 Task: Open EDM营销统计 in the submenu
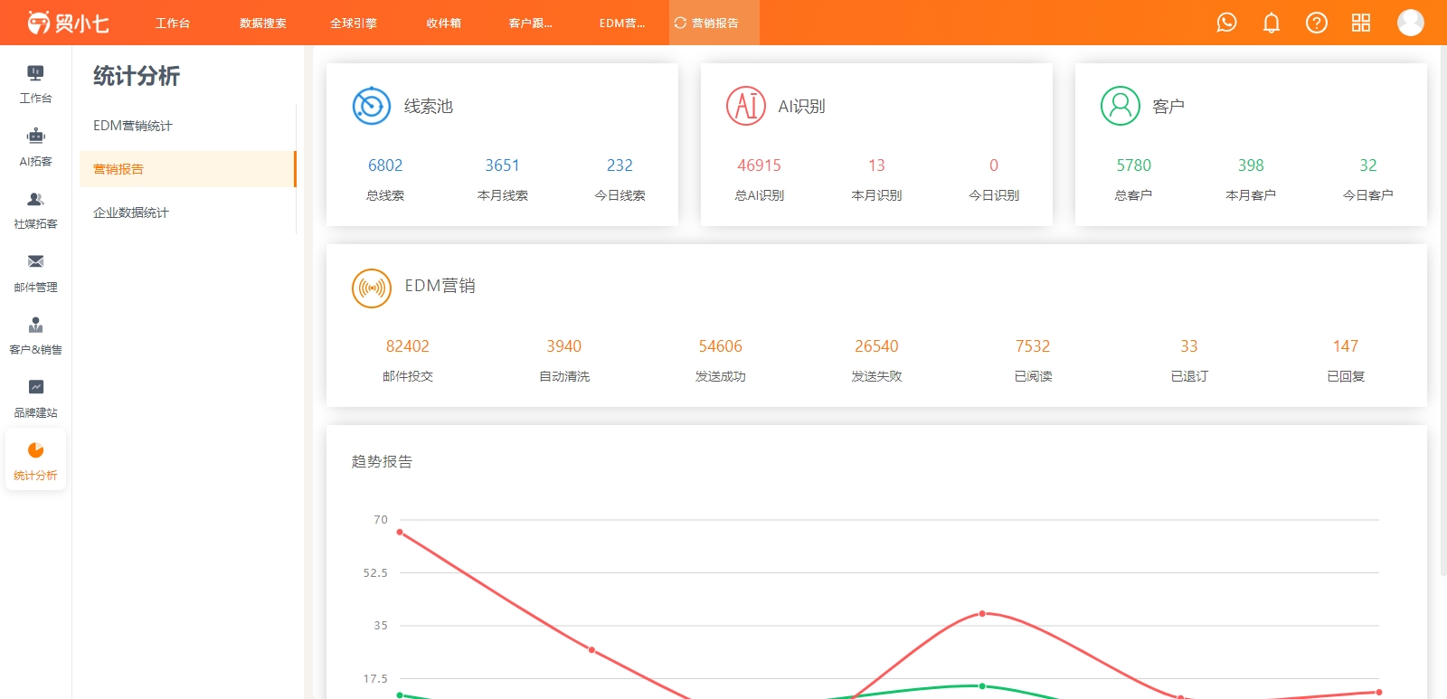click(187, 126)
